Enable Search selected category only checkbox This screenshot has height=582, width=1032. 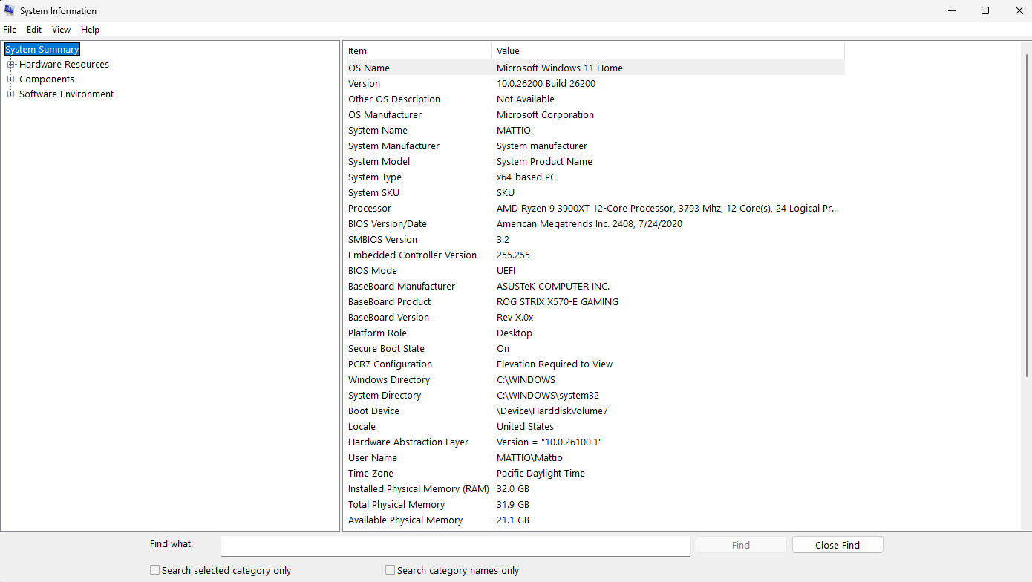[154, 570]
